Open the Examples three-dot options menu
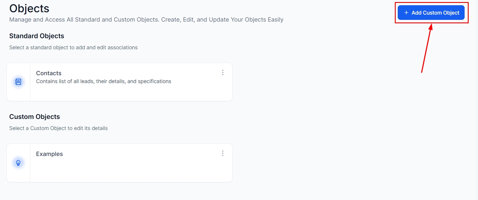 tap(223, 153)
